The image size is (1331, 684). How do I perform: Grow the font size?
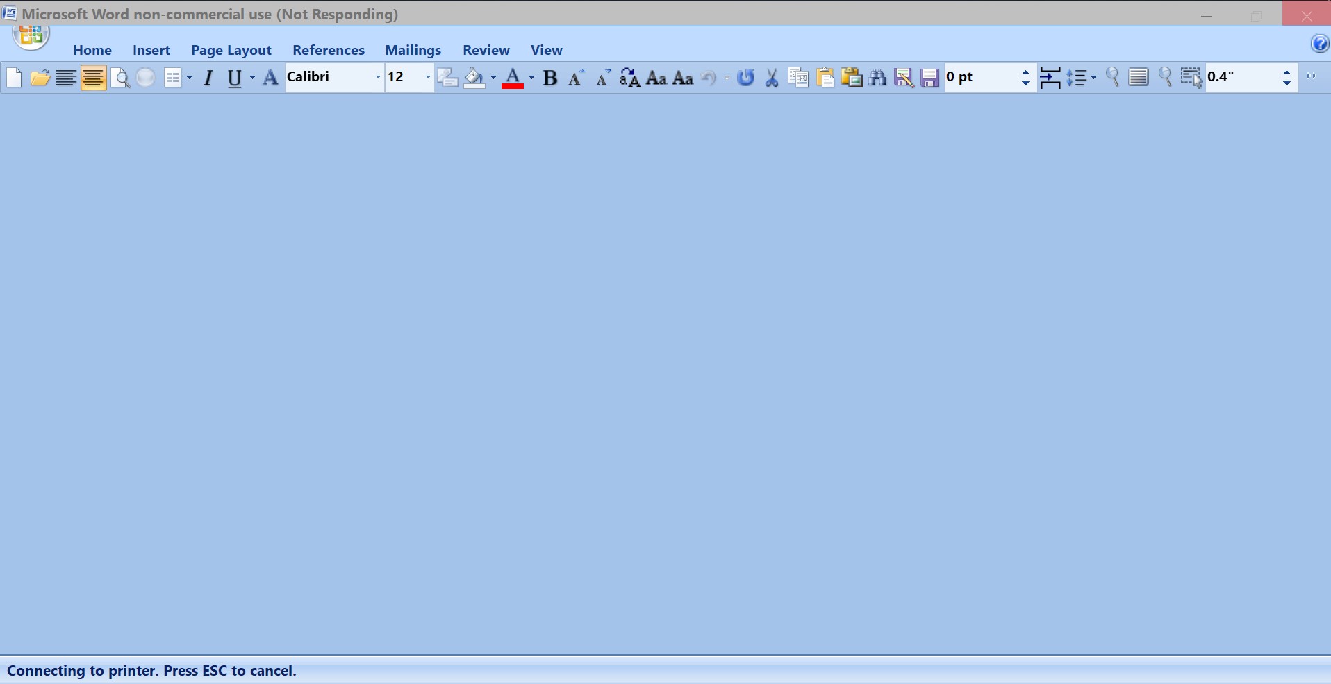(577, 78)
